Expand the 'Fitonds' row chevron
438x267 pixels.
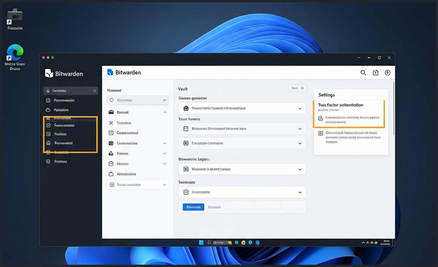(x=165, y=154)
